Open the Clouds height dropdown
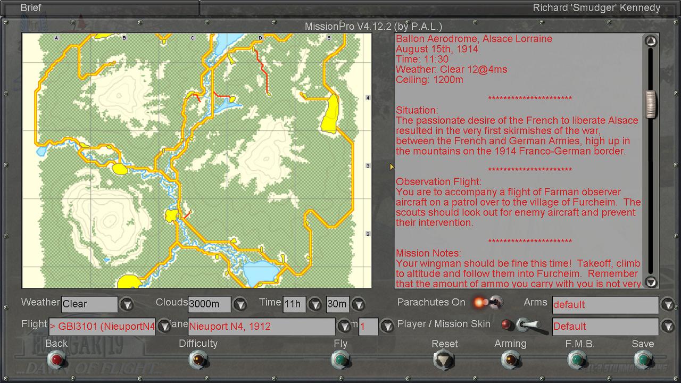 point(240,304)
